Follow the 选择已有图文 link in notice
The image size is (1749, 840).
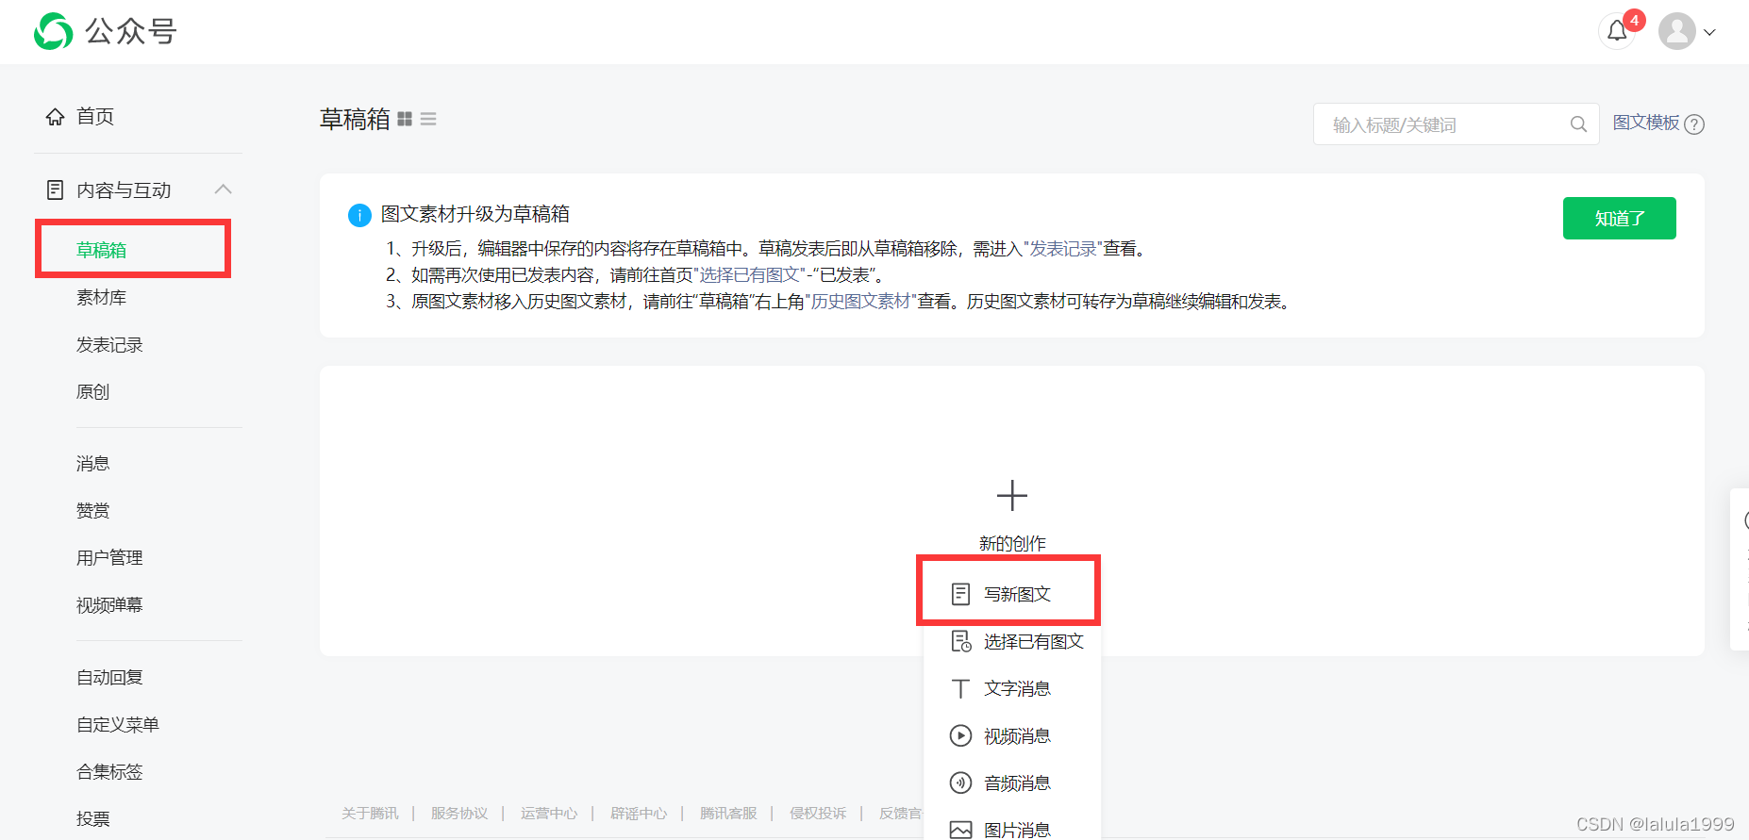[x=750, y=275]
